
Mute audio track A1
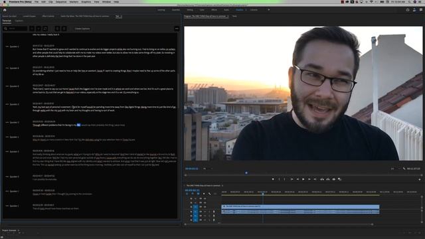point(205,212)
